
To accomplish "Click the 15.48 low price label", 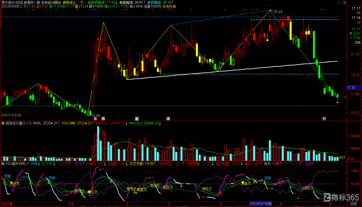I will click(x=95, y=116).
